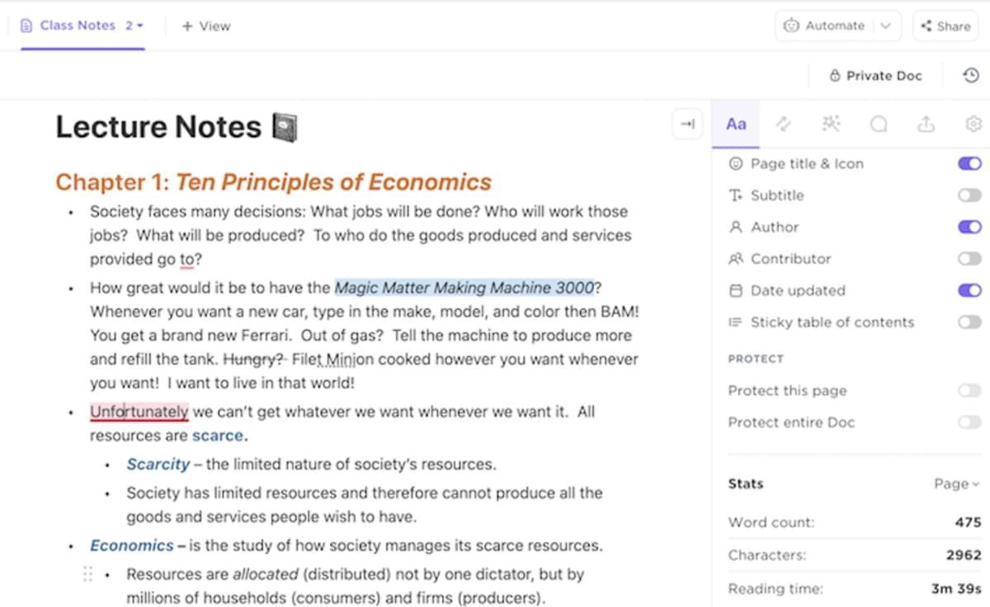Add a new View tab
Screen dimensions: 990x607
tap(206, 26)
